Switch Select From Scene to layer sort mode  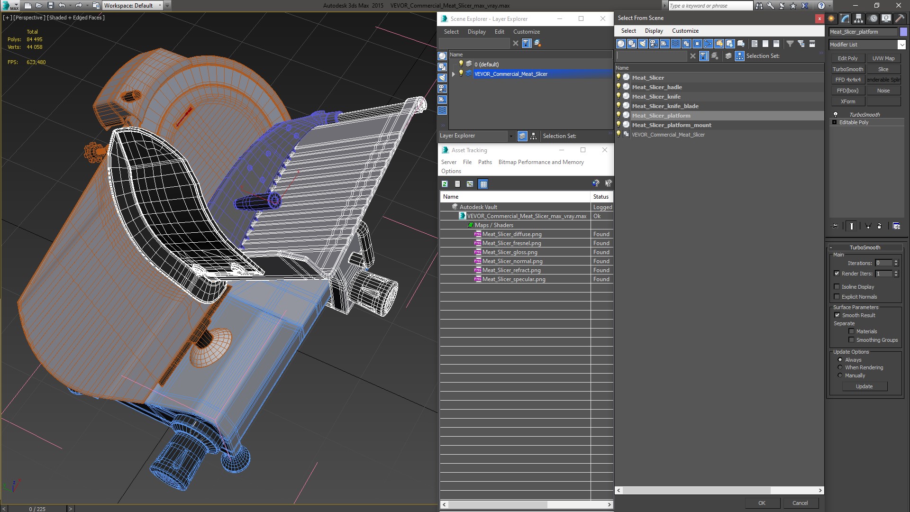(x=728, y=56)
